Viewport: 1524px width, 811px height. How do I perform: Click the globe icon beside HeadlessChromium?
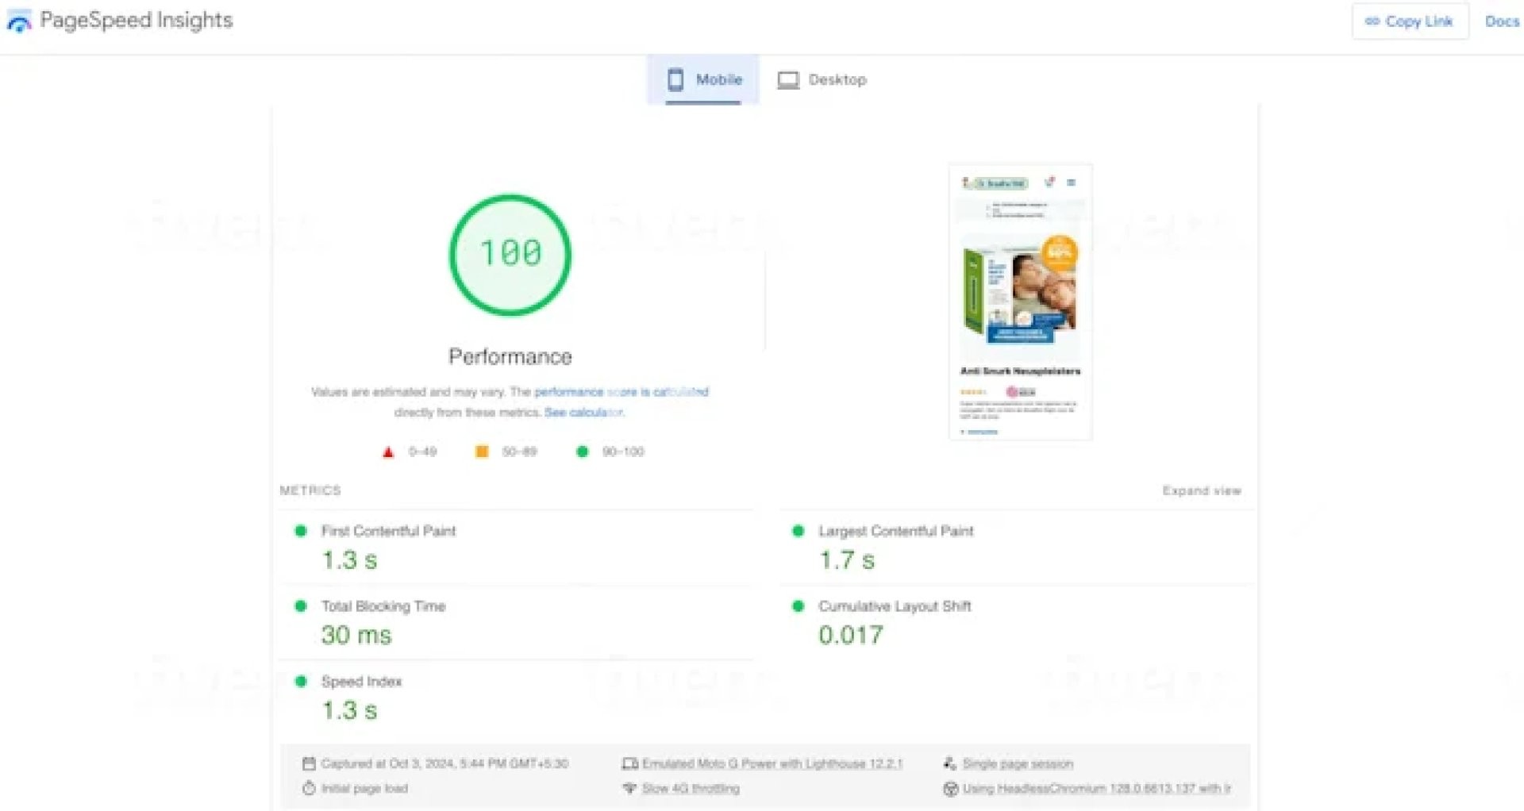(x=950, y=788)
